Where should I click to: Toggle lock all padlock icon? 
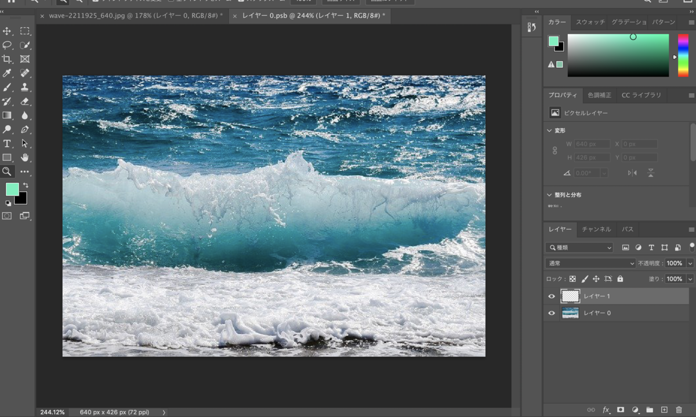tap(620, 279)
